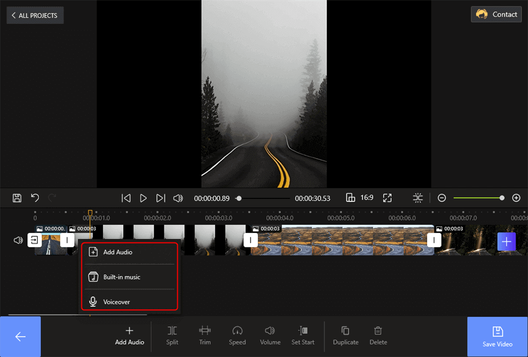
Task: Select the Split tool
Action: tap(172, 336)
